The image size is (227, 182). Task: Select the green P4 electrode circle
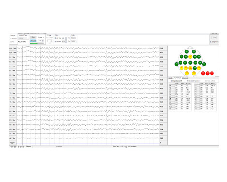click(195, 68)
